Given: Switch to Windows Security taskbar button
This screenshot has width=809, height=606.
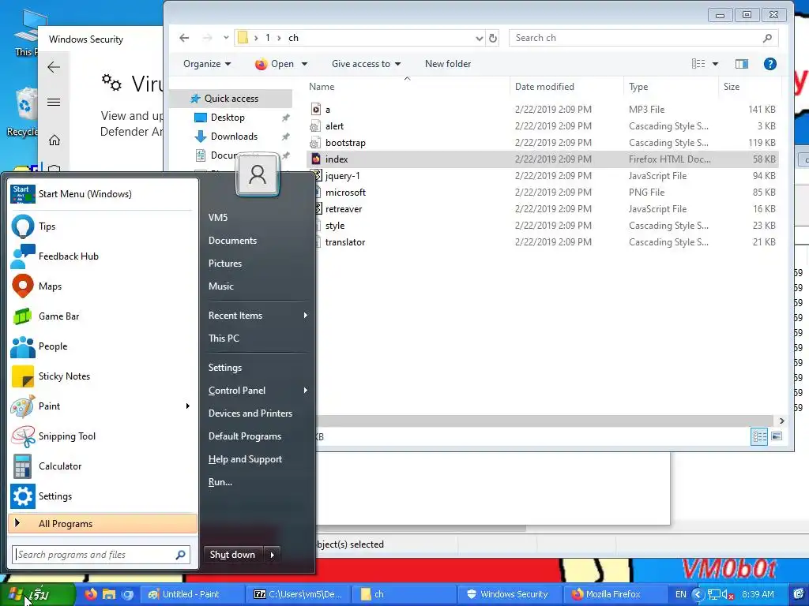Looking at the screenshot, I should (509, 594).
